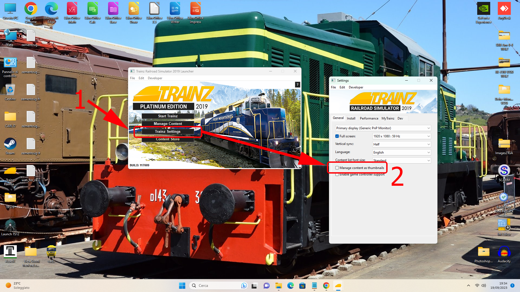The width and height of the screenshot is (520, 292).
Task: Open the Vertical sync dropdown
Action: point(402,144)
